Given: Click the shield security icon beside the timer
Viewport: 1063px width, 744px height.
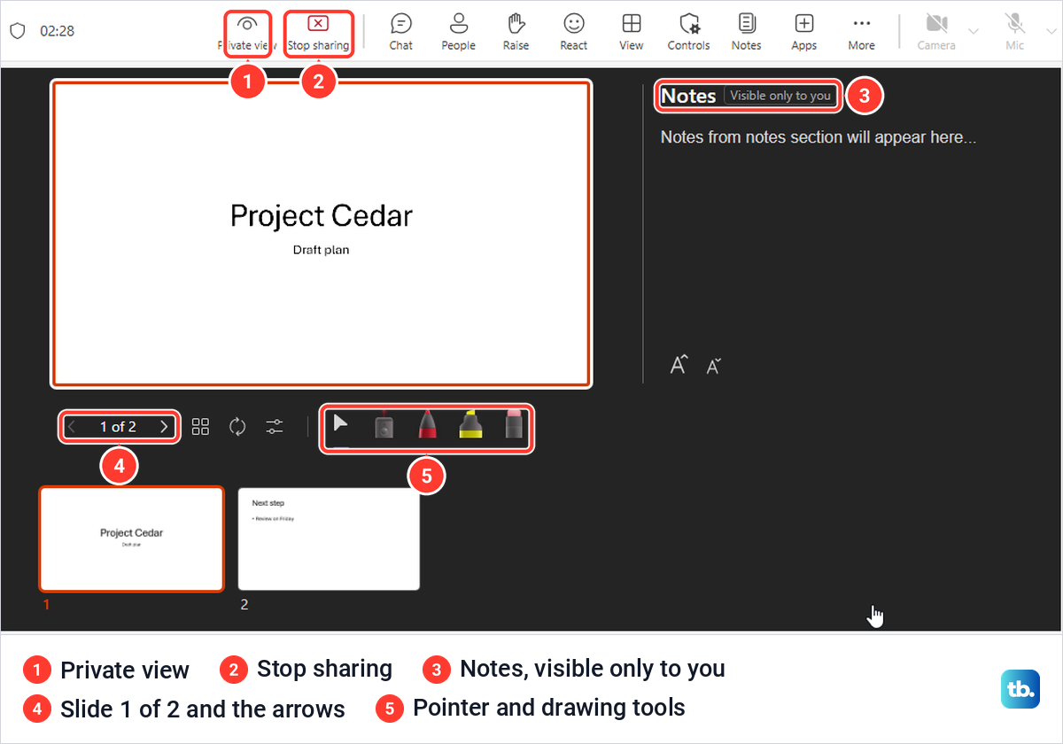Looking at the screenshot, I should coord(17,31).
